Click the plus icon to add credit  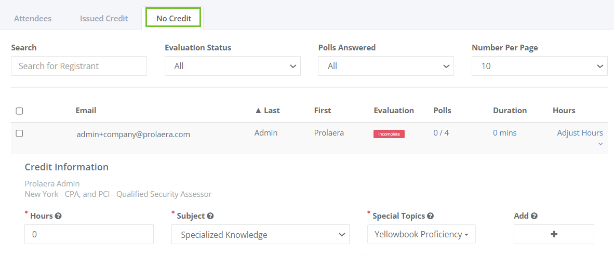pyautogui.click(x=554, y=234)
